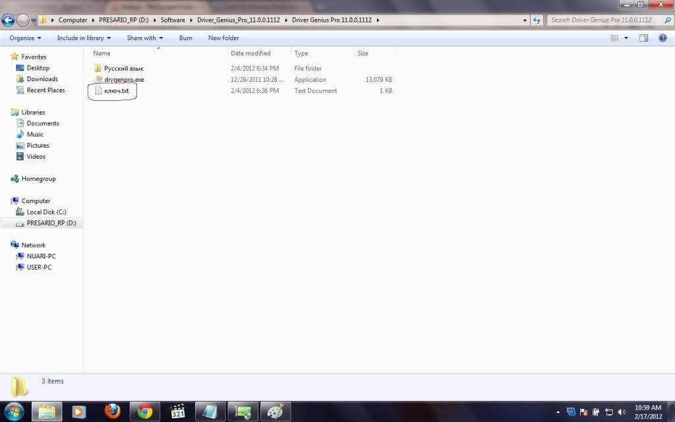Click the Windows Explorer taskbar icon
The image size is (675, 422).
[47, 411]
